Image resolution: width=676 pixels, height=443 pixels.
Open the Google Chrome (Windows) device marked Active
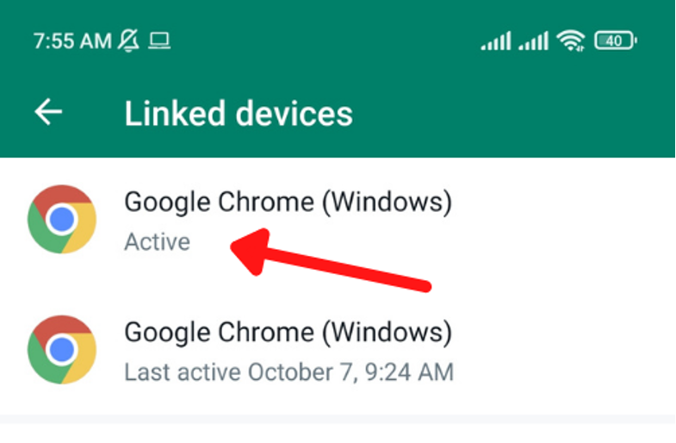[288, 203]
